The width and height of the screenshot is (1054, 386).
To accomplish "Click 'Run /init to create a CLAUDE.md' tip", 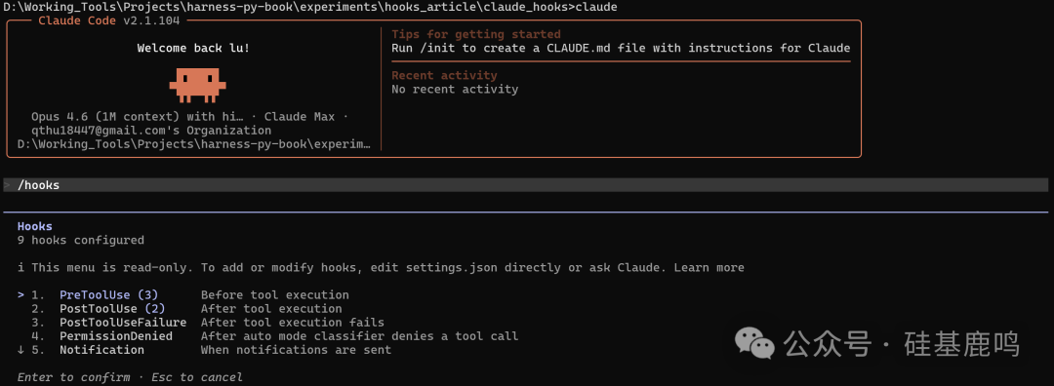I will 621,49.
